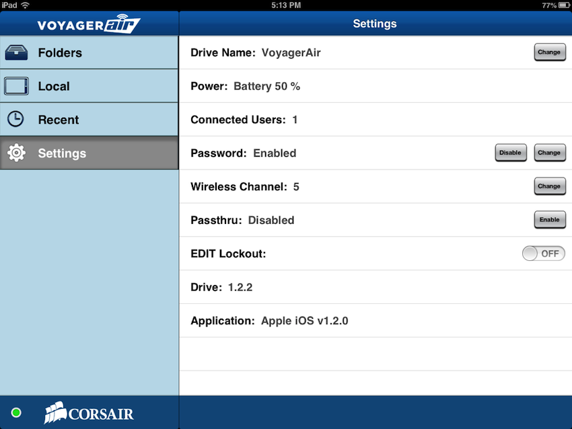Select the 'EDIT Lockout:' label
572x429 pixels.
pos(228,253)
